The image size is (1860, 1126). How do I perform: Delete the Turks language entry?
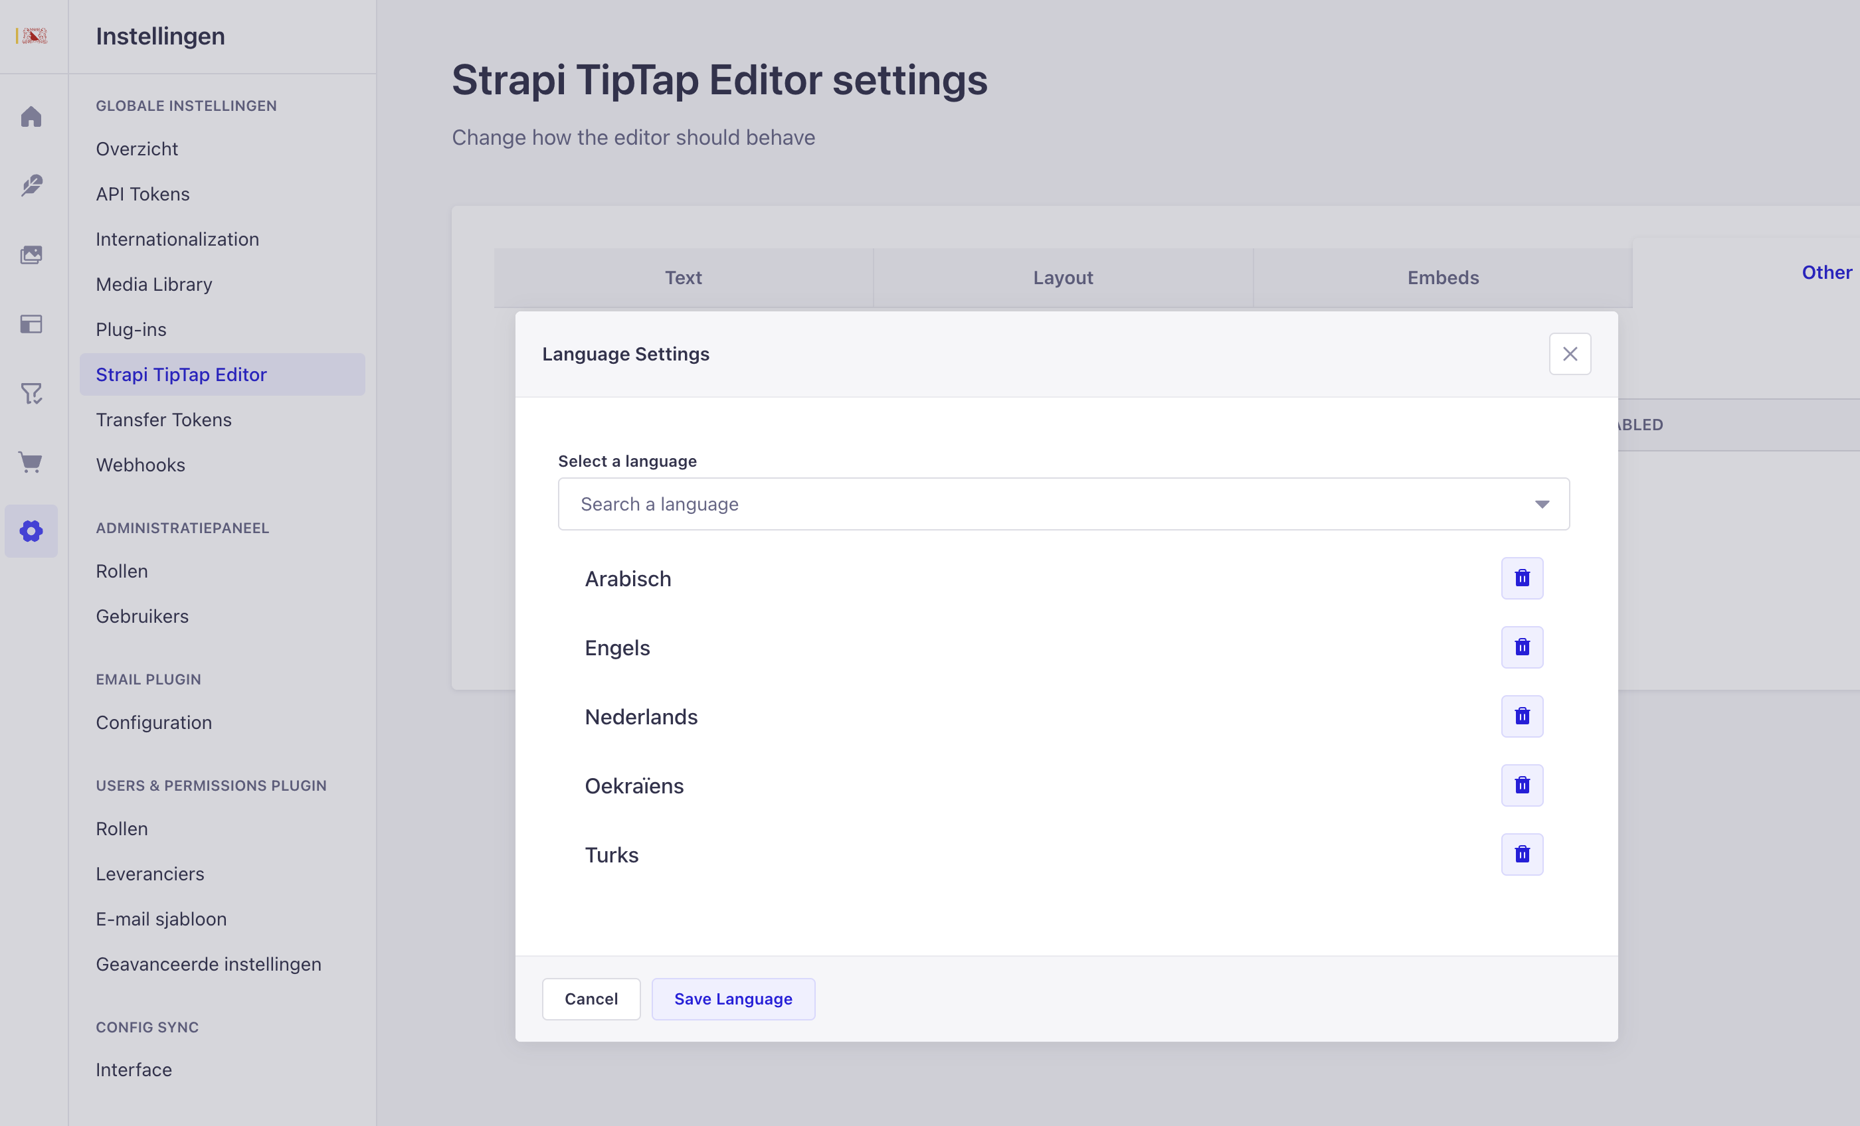pyautogui.click(x=1522, y=854)
